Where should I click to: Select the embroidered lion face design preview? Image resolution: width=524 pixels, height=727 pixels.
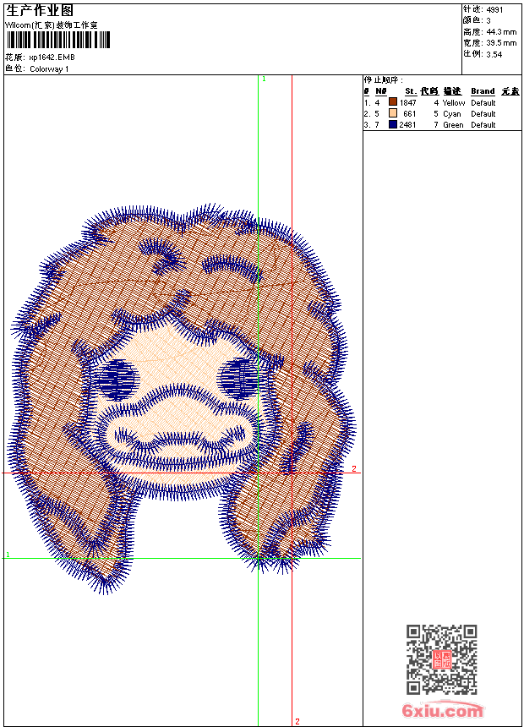tap(183, 399)
